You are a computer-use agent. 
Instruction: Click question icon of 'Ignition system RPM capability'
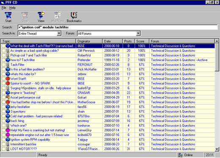tap(8, 139)
